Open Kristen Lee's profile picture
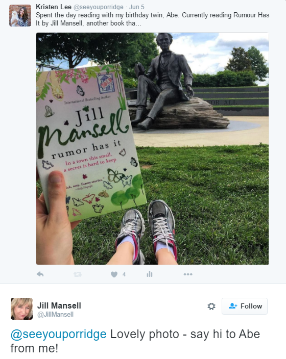This screenshot has width=286, height=359. click(x=20, y=16)
